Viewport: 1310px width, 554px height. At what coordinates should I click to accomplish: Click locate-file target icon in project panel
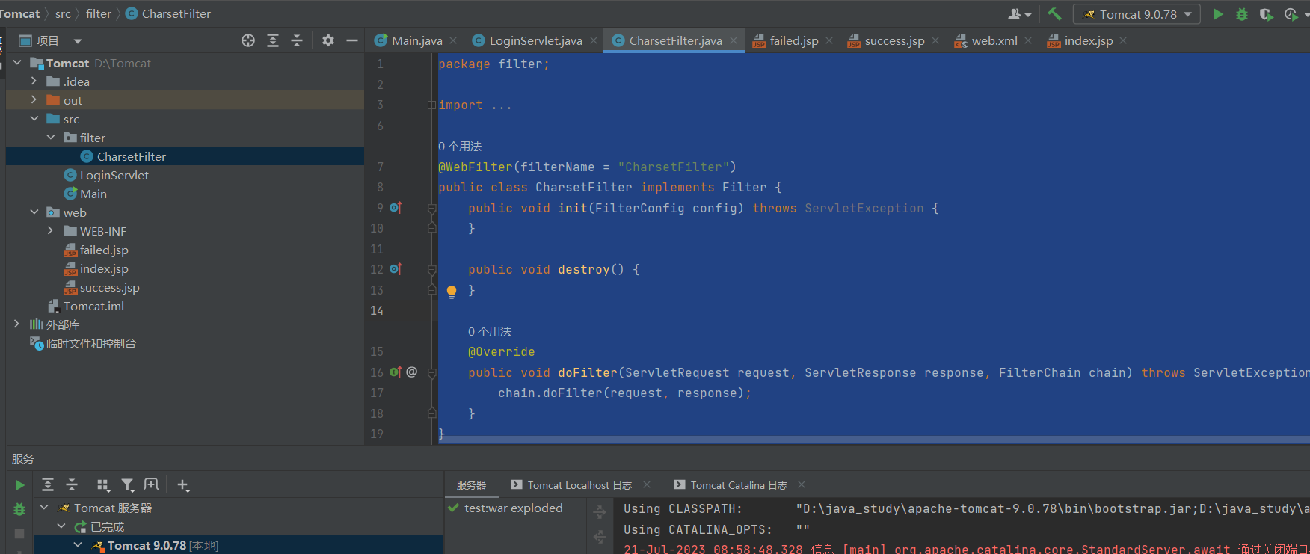pyautogui.click(x=248, y=40)
